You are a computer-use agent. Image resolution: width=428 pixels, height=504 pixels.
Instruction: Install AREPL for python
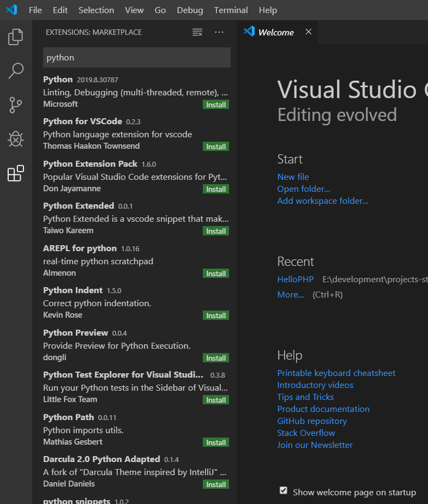pos(216,274)
